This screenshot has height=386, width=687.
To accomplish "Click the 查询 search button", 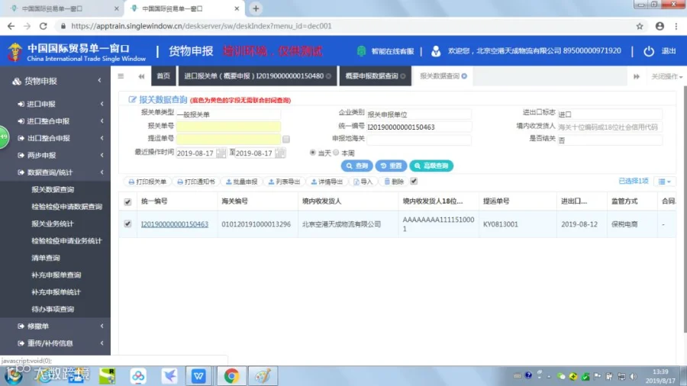I will [357, 166].
